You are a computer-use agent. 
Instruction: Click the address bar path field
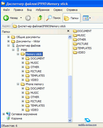pos(58,26)
